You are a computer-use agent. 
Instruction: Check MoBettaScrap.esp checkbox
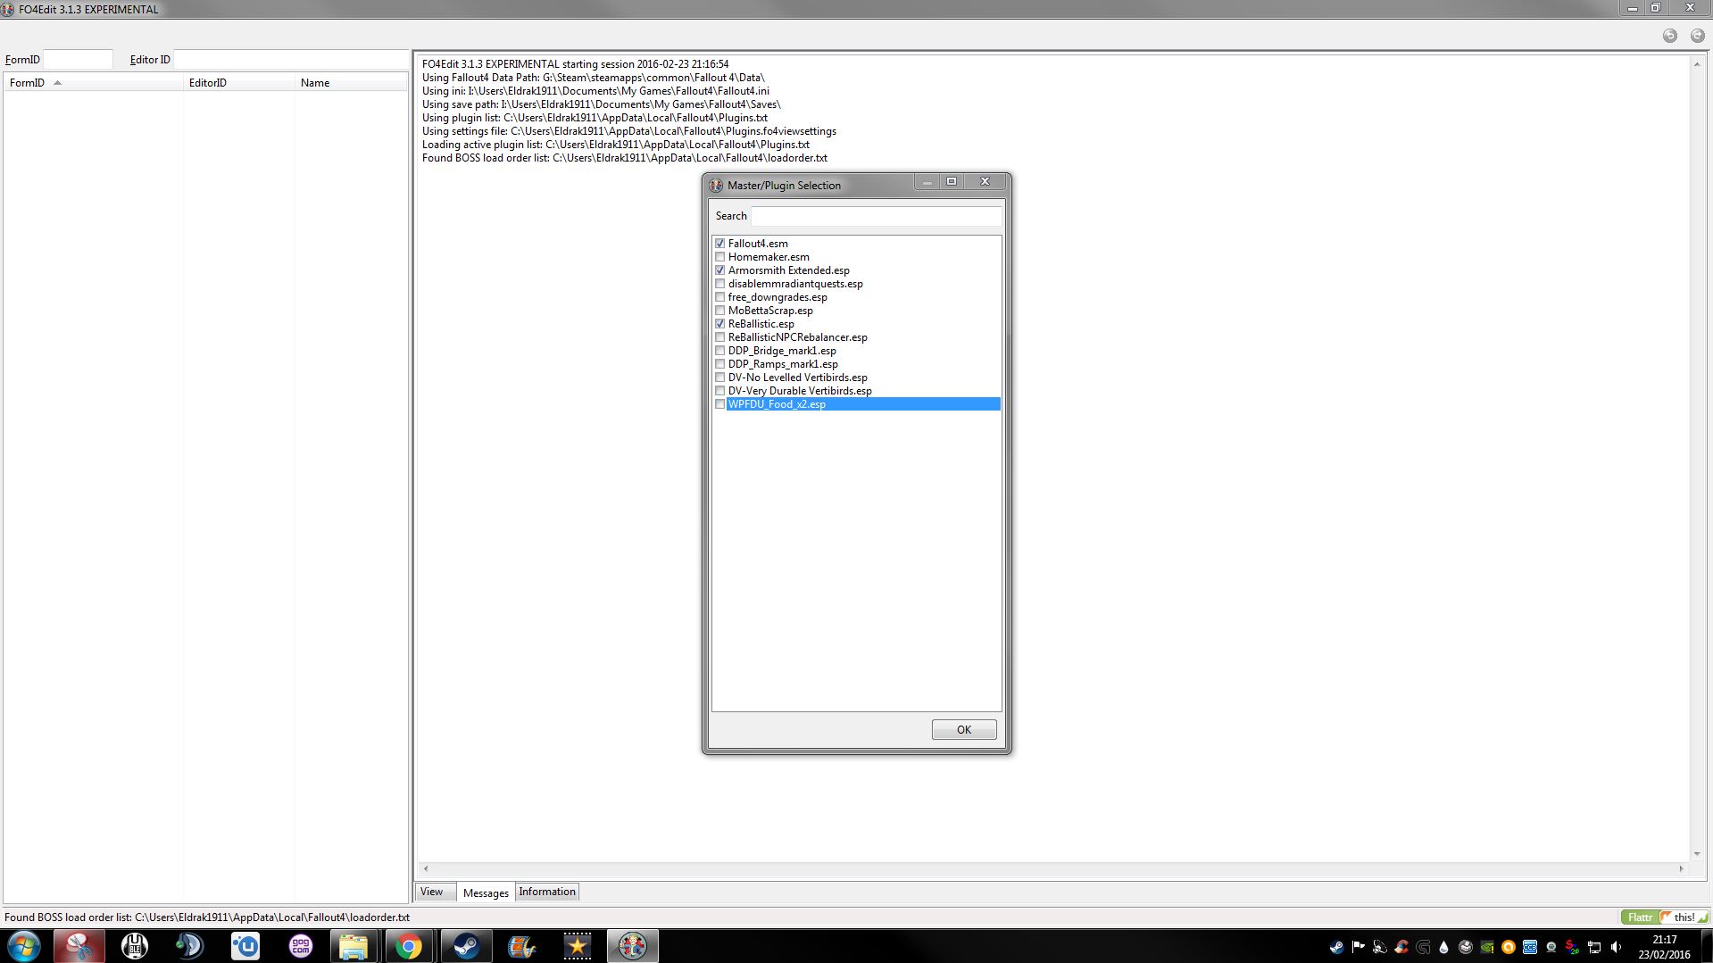click(x=719, y=311)
